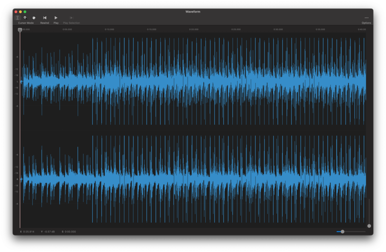
Task: Activate the magnifier zoom tool
Action: [25, 18]
